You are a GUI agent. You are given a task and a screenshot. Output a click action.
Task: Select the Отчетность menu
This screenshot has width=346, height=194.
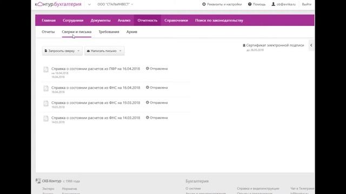pyautogui.click(x=148, y=20)
